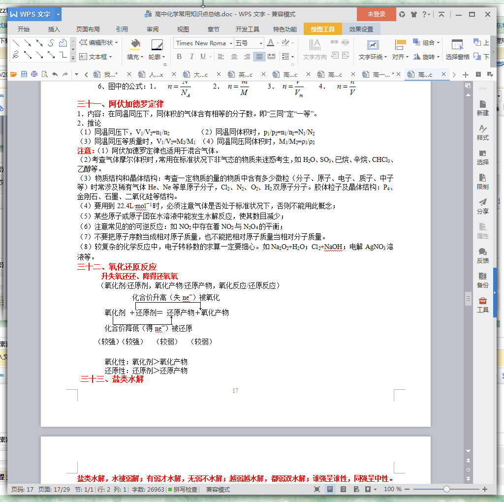The height and width of the screenshot is (502, 504).
Task: Open the Restrict sidebar panel
Action: 482,182
